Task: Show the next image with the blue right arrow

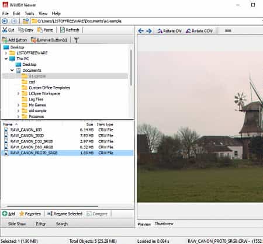Action: (x=149, y=31)
